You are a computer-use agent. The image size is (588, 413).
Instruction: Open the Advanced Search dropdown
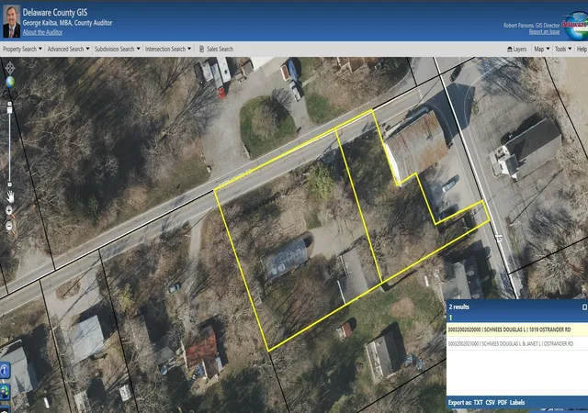(x=68, y=49)
